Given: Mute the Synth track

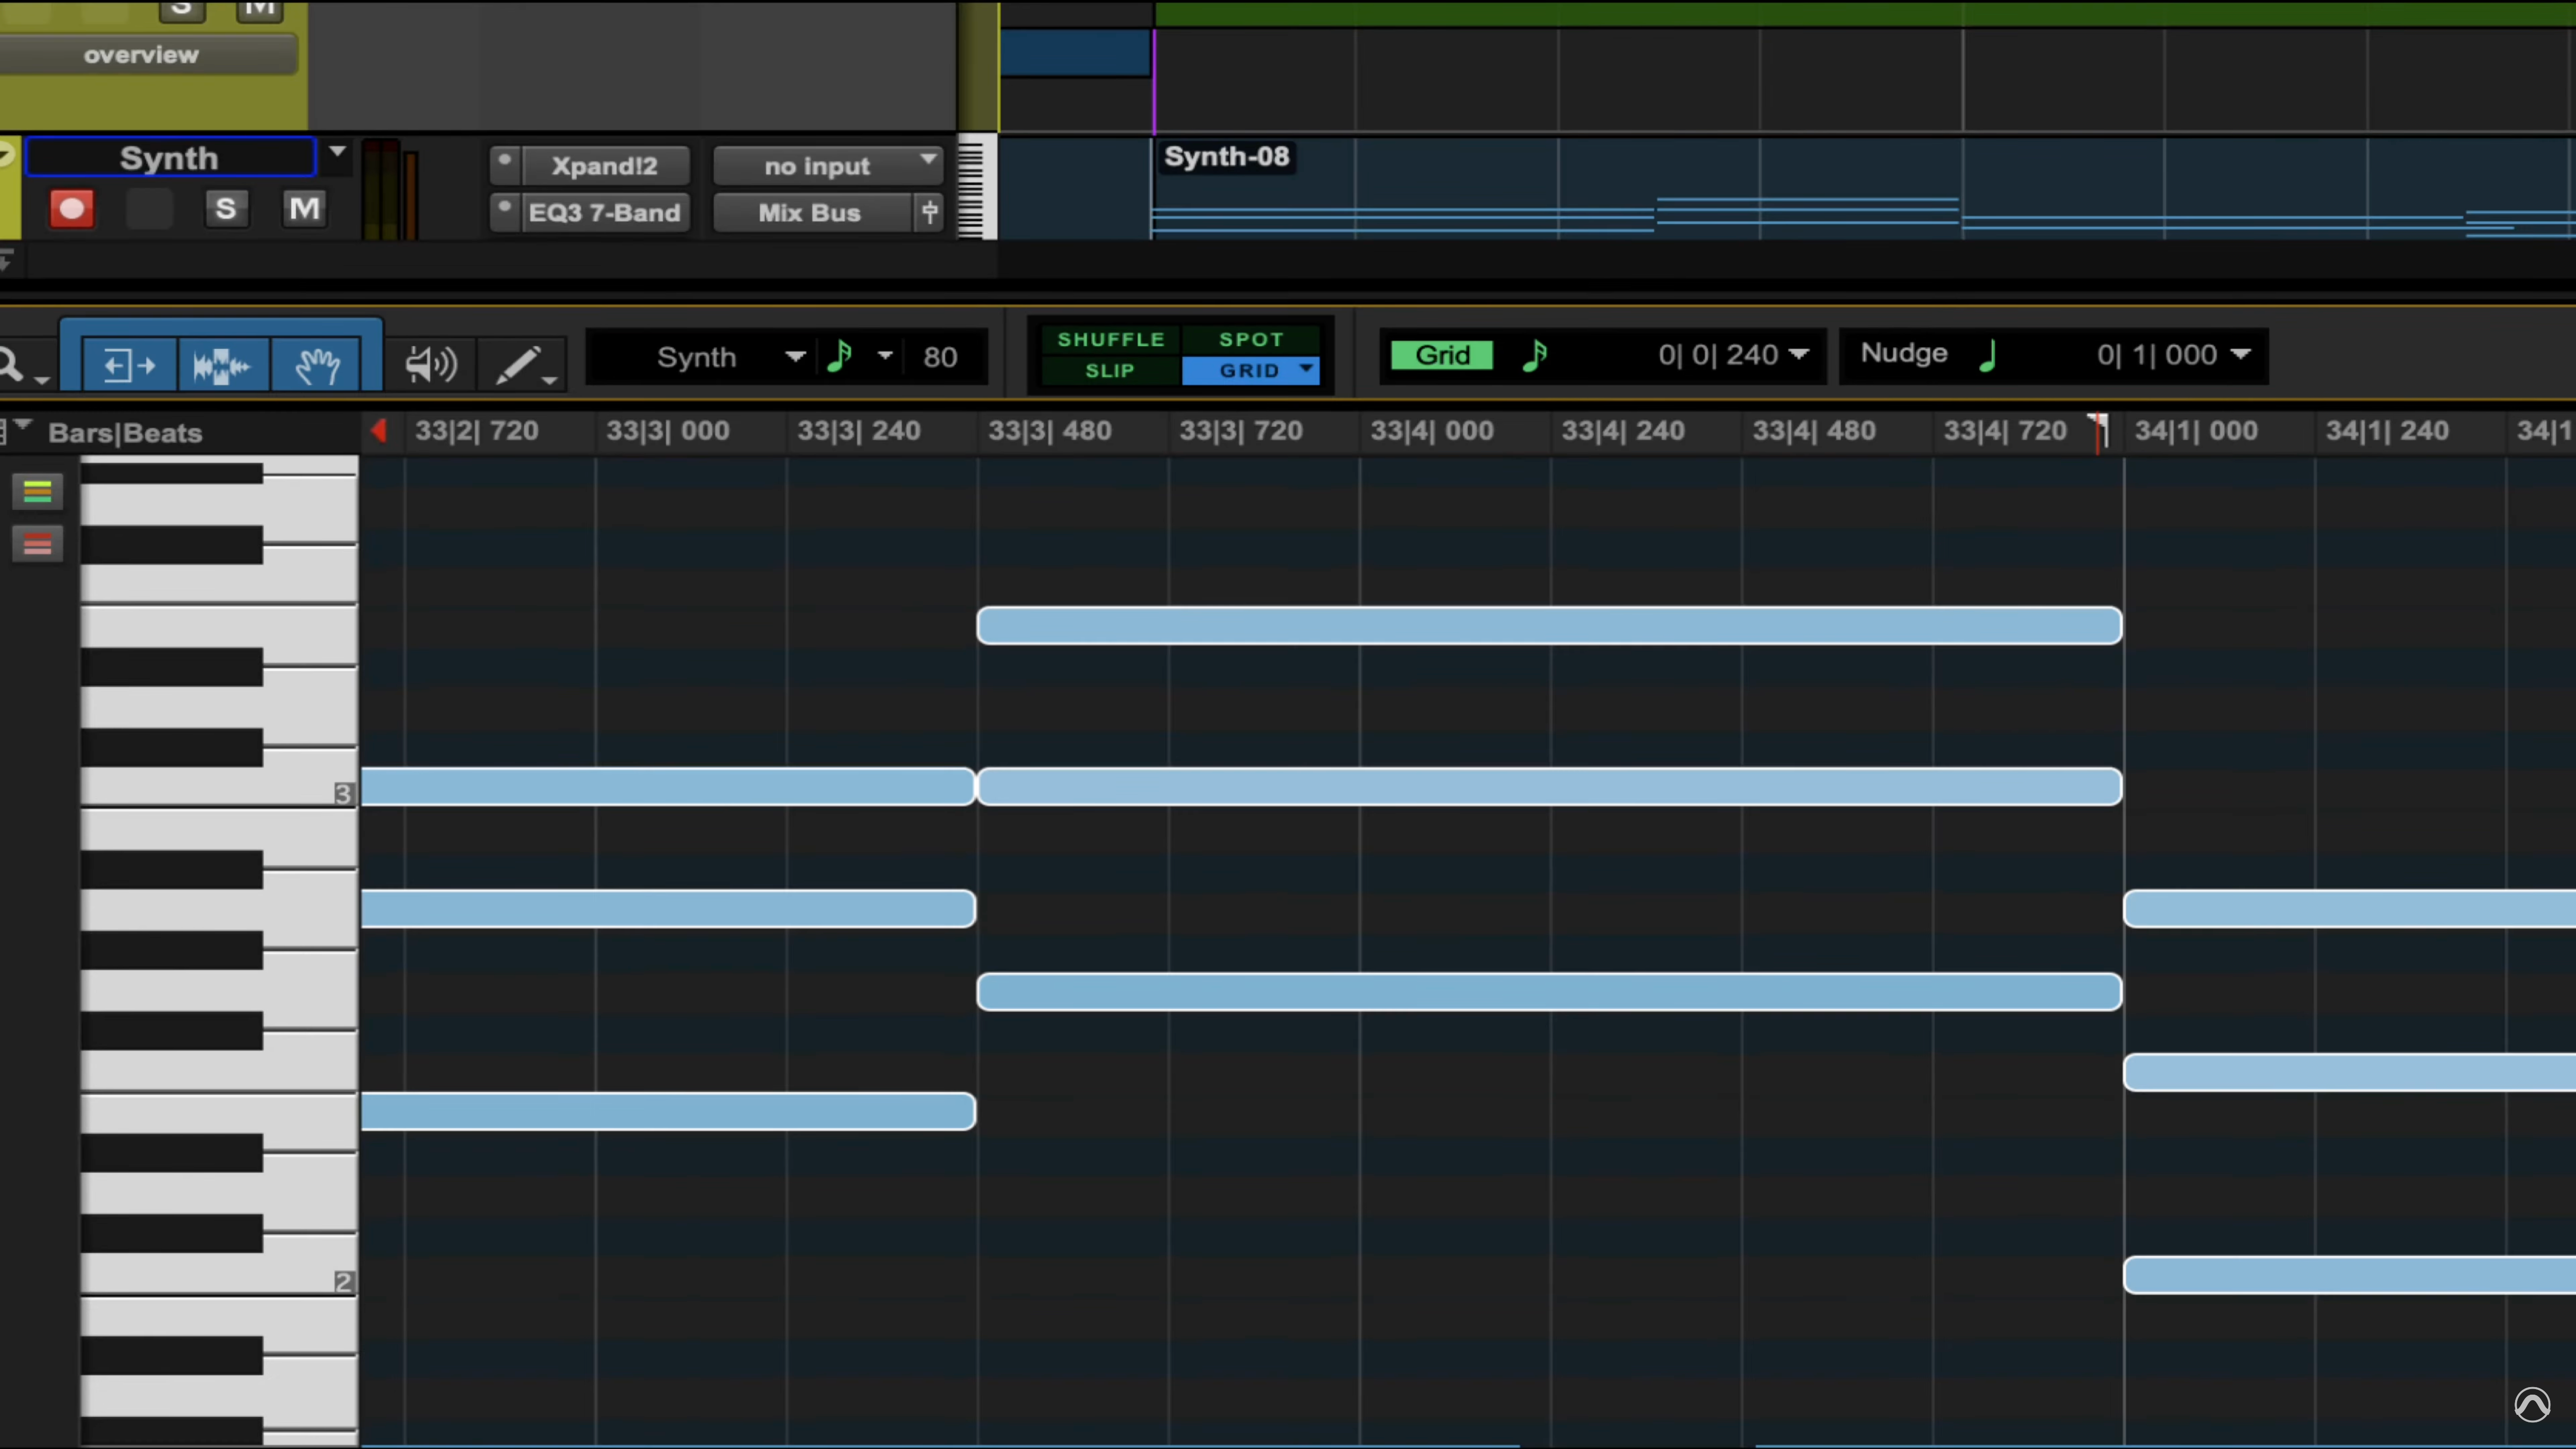Looking at the screenshot, I should [304, 209].
